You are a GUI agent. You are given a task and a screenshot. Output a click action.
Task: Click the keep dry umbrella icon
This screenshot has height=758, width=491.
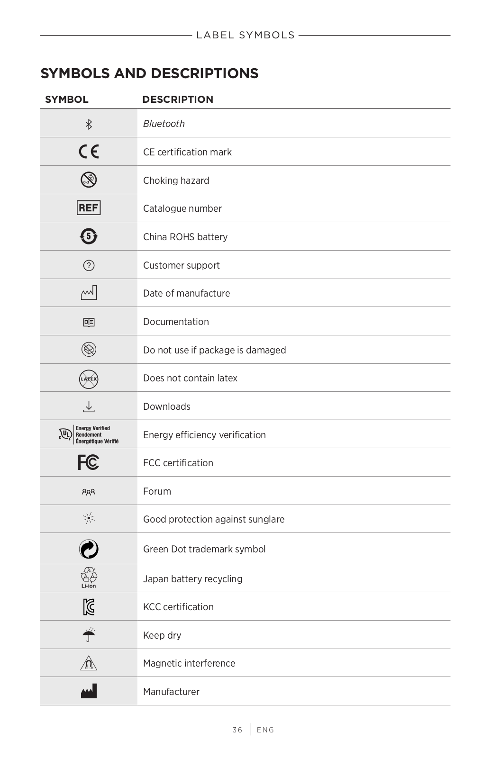[x=89, y=635]
